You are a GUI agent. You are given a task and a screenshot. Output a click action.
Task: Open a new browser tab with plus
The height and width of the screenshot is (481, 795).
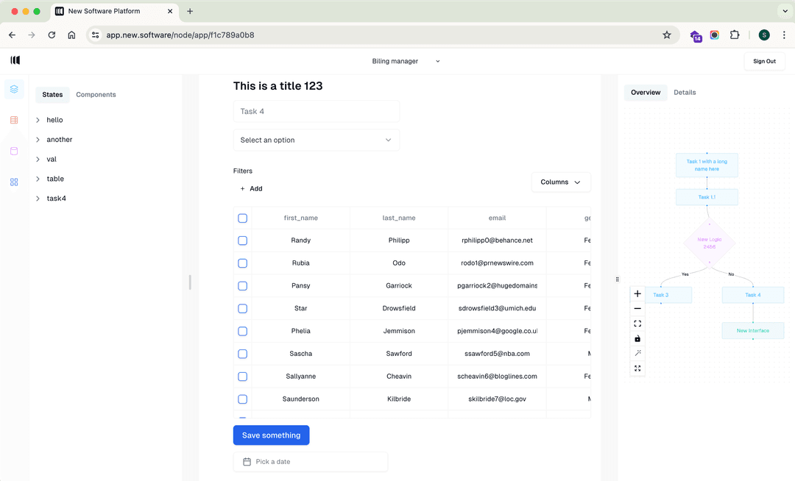pos(190,11)
